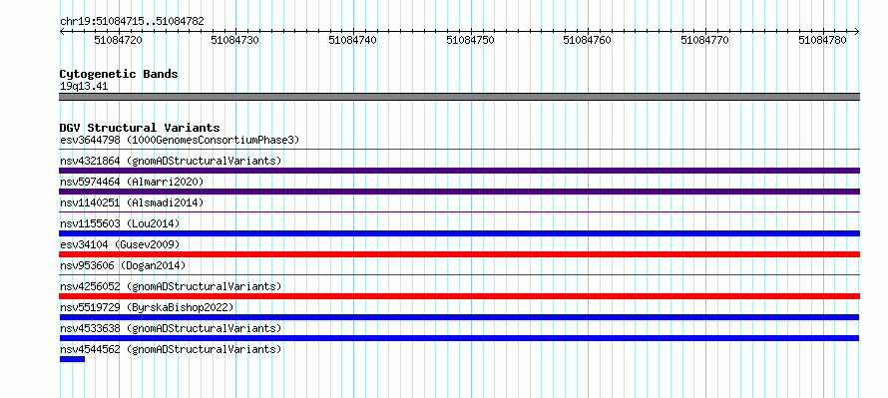
Task: Click the red esv34104 variant bar
Action: pos(459,254)
